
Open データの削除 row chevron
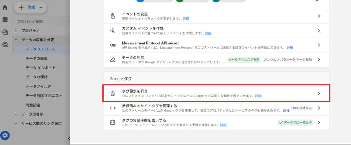319,60
